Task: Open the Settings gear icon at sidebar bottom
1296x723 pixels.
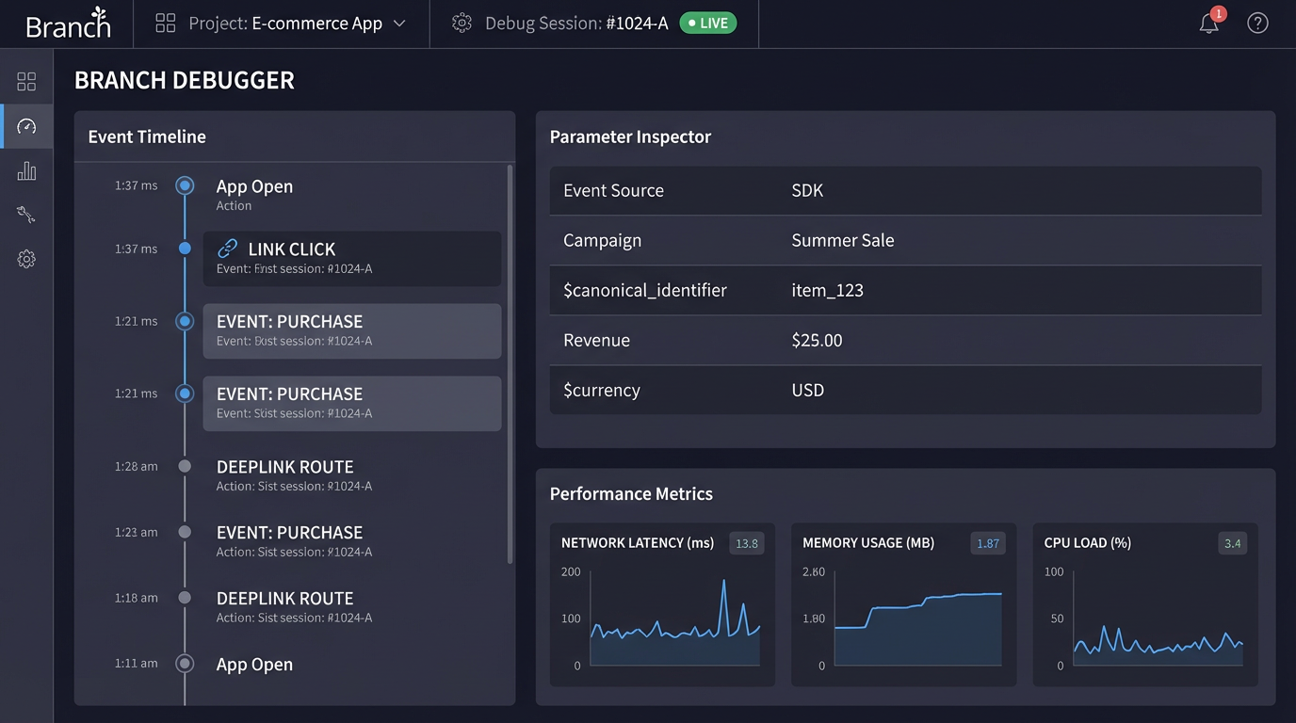Action: [x=26, y=259]
